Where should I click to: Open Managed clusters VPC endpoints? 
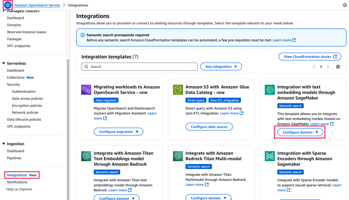(x=18, y=46)
